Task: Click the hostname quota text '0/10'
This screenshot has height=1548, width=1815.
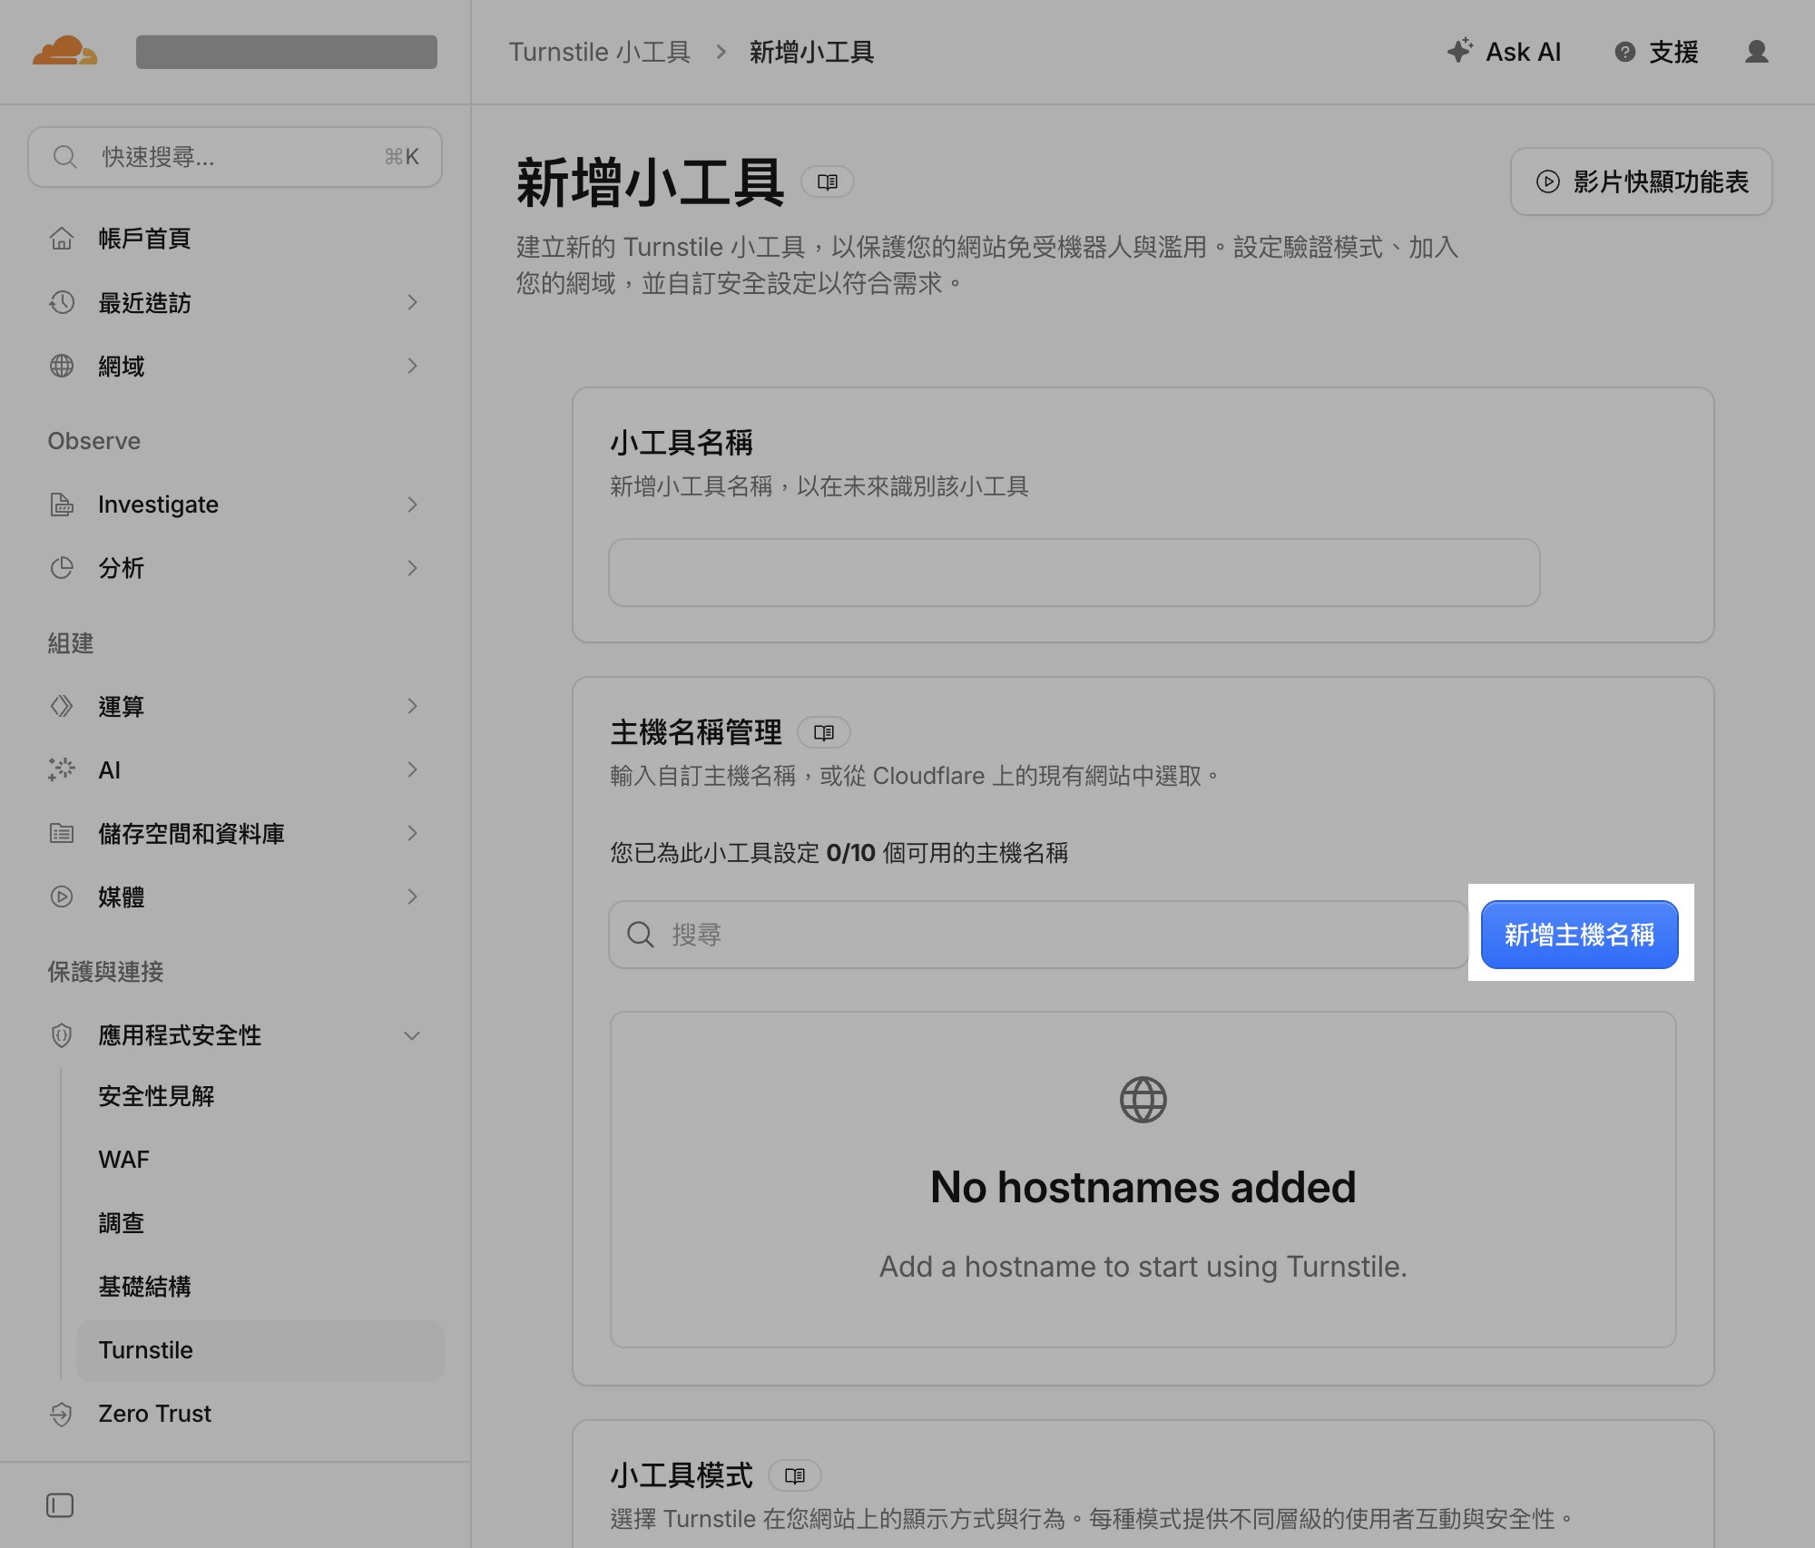Action: point(850,853)
